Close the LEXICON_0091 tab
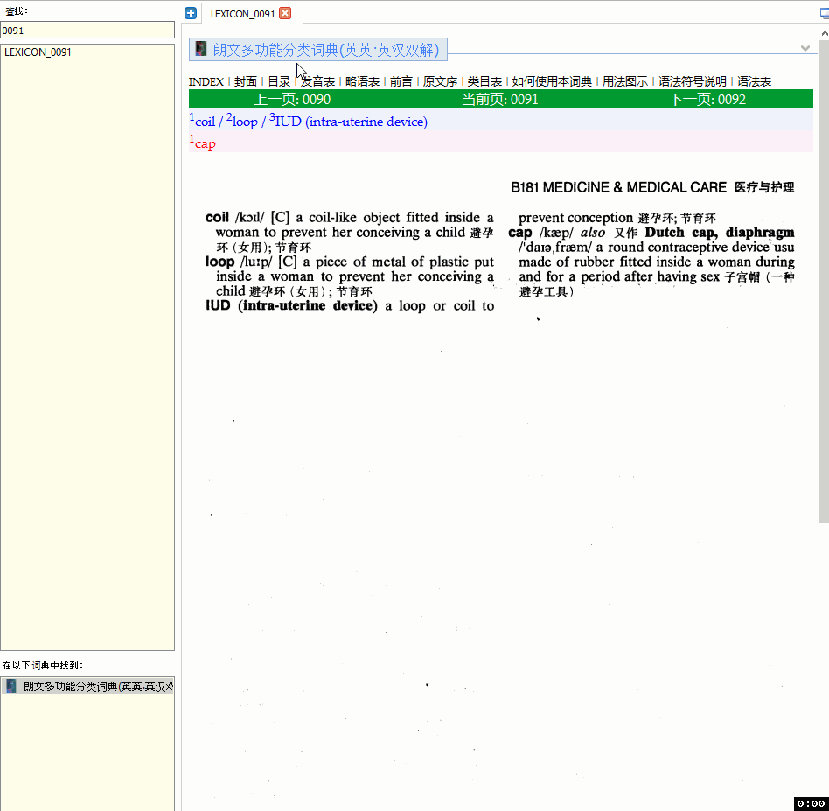 [285, 13]
